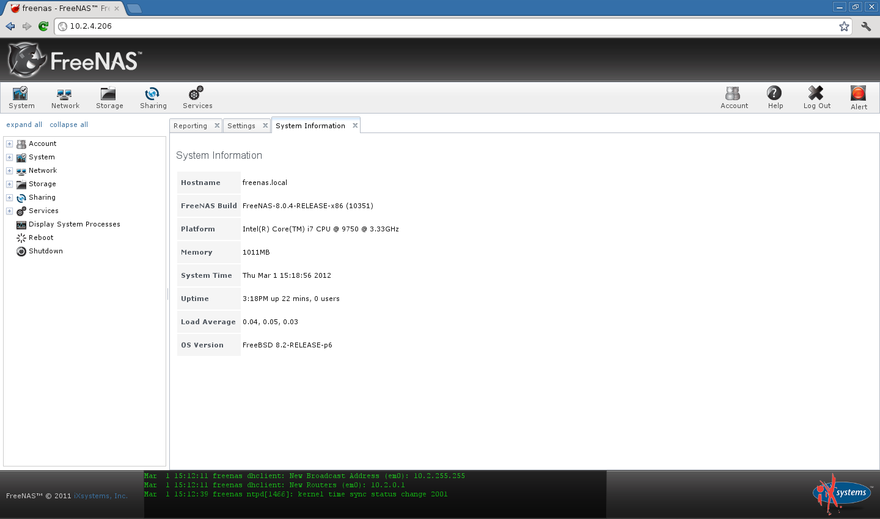Close the freenas browser tab
Screen dimensions: 880x519
[117, 9]
